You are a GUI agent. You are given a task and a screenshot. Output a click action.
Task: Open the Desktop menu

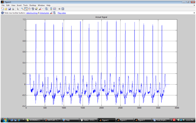pyautogui.click(x=33, y=5)
